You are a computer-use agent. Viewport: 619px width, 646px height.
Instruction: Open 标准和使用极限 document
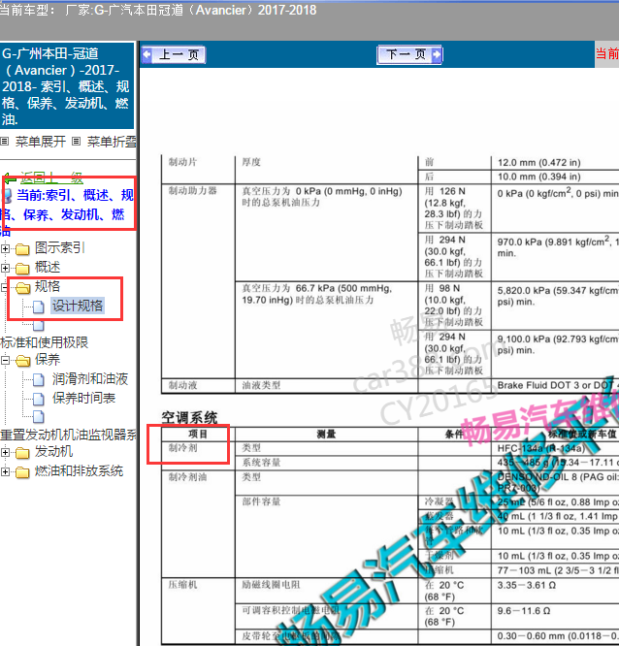44,342
